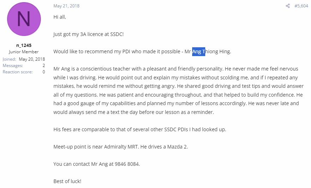Open the n_1245 username profile link
The image size is (311, 188).
click(24, 46)
